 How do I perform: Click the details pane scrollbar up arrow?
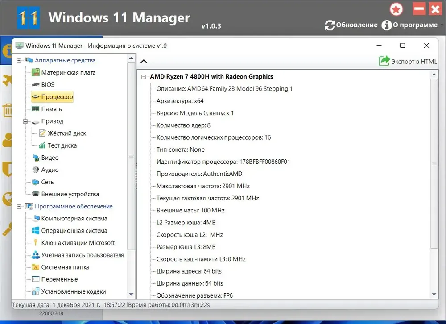[434, 75]
